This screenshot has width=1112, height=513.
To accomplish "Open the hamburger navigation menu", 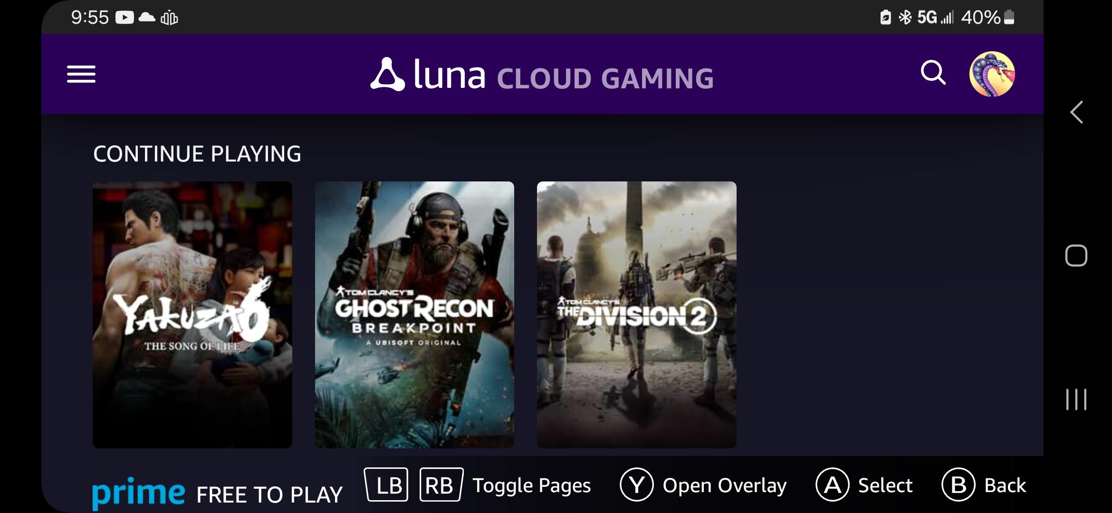I will pos(81,74).
